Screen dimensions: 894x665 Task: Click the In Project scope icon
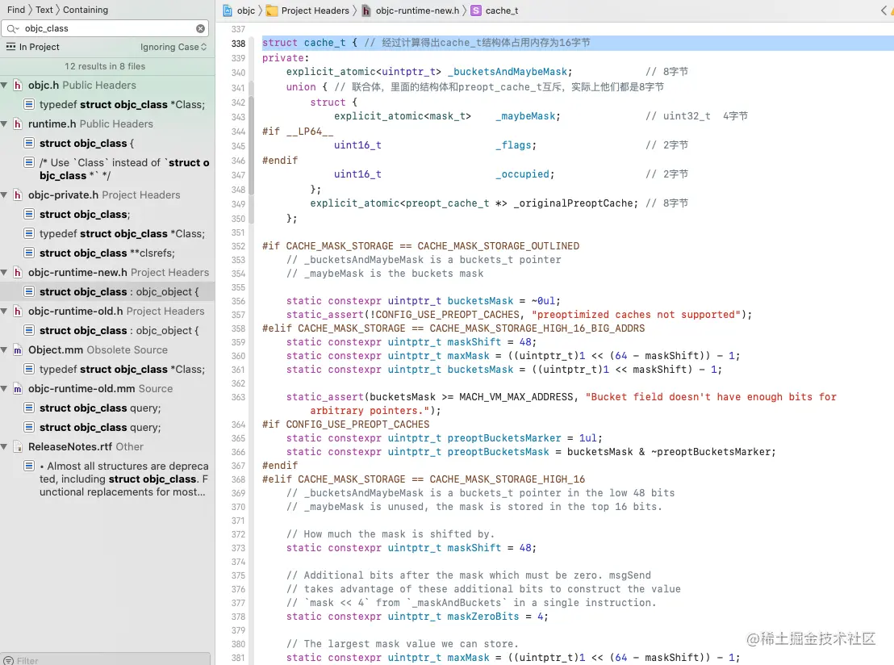tap(10, 47)
